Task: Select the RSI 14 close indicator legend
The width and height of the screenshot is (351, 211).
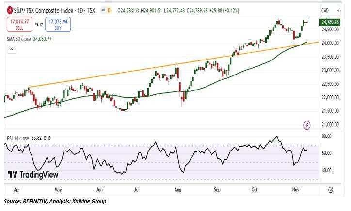Action: [x=29, y=138]
